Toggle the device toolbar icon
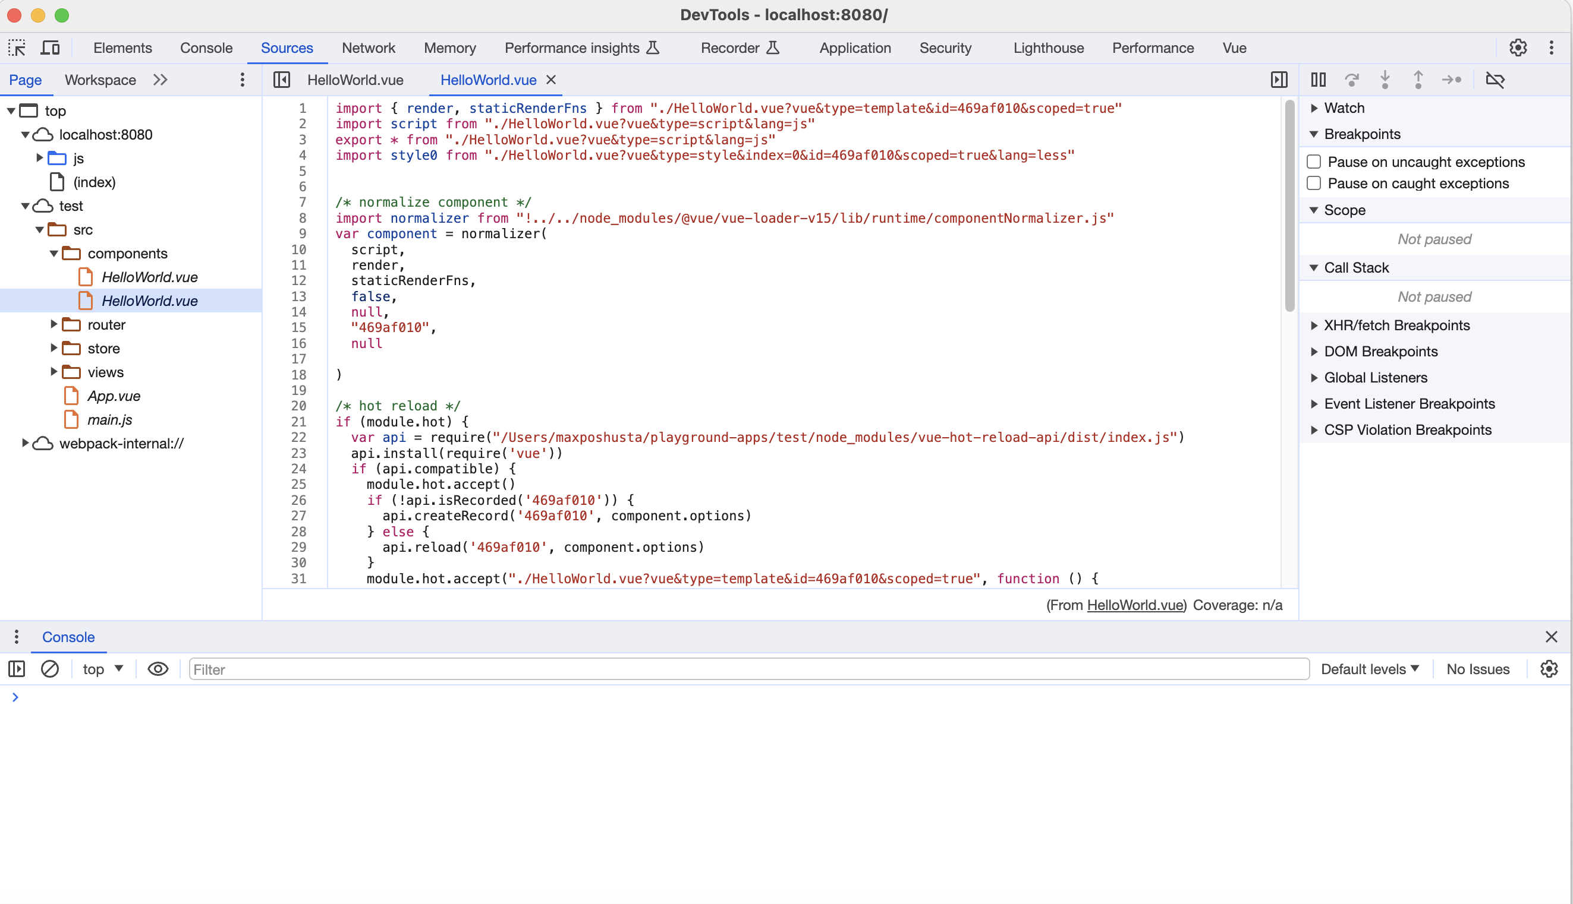This screenshot has height=904, width=1573. [x=51, y=48]
